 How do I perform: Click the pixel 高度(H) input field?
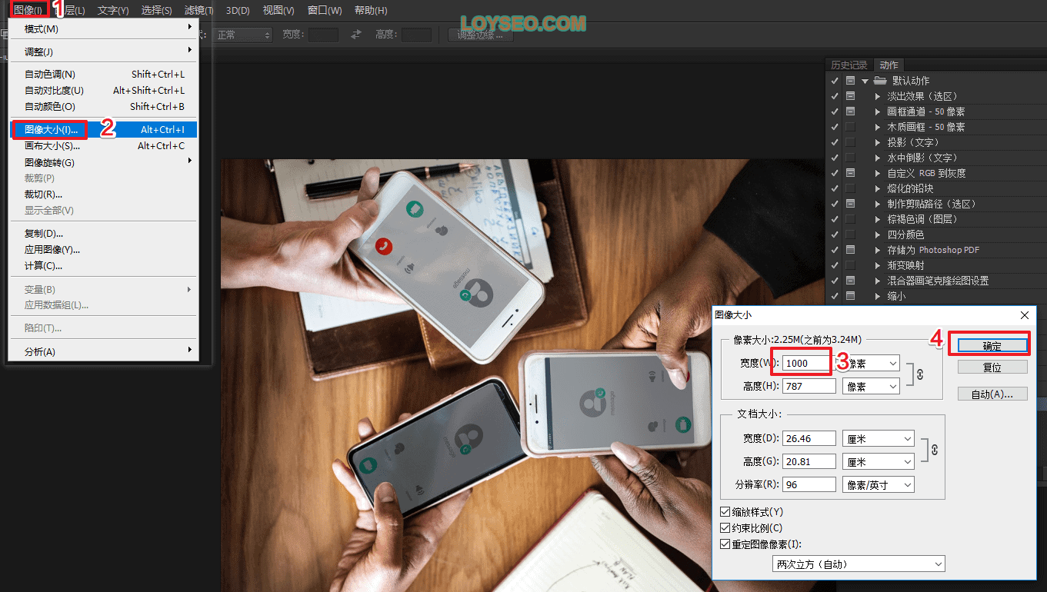click(x=809, y=386)
